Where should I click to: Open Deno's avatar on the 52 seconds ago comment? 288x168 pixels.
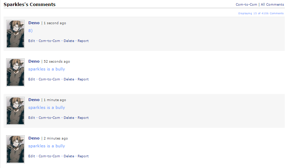[x=15, y=73]
